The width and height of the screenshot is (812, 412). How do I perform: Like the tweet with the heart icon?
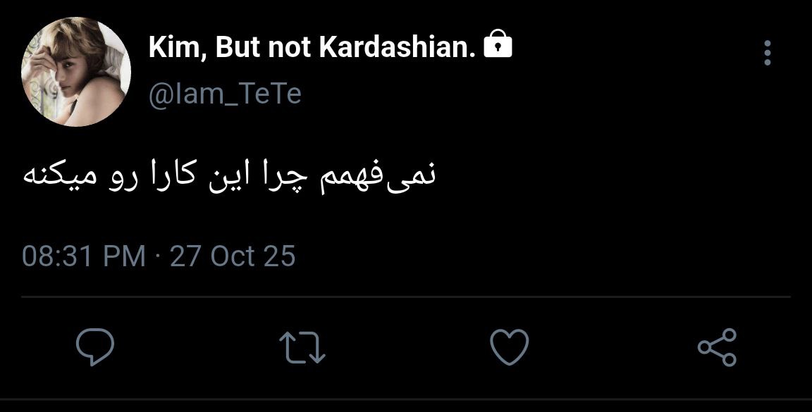pos(509,348)
